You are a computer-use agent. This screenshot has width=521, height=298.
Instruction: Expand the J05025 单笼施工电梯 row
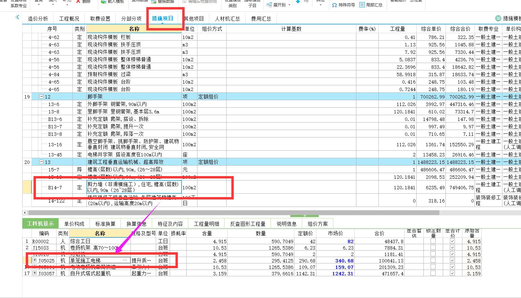pyautogui.click(x=35, y=260)
